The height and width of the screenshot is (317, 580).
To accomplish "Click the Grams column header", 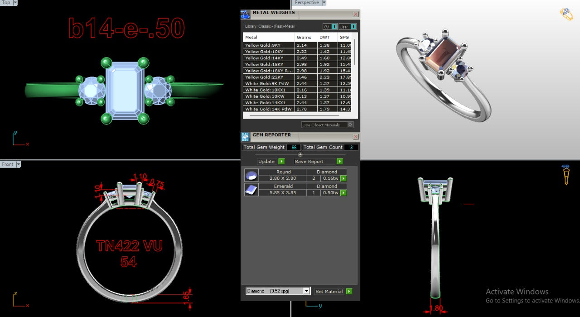I will point(306,37).
